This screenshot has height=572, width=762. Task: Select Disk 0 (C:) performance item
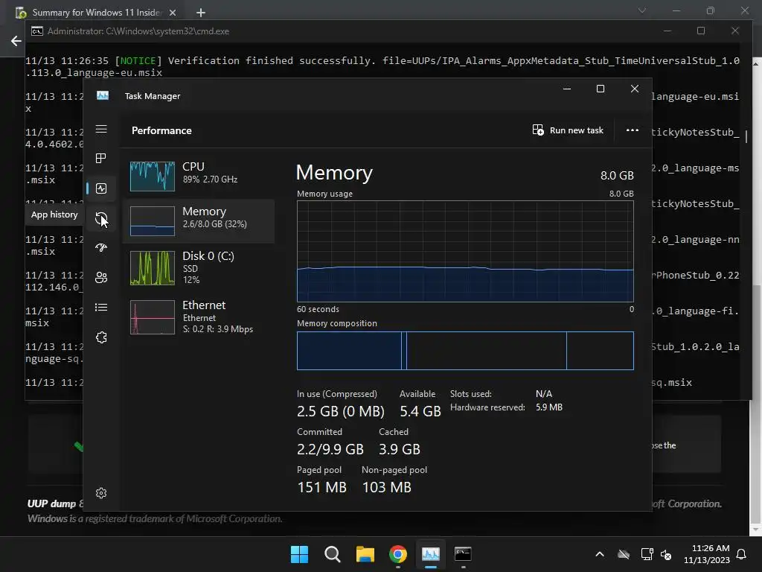199,267
